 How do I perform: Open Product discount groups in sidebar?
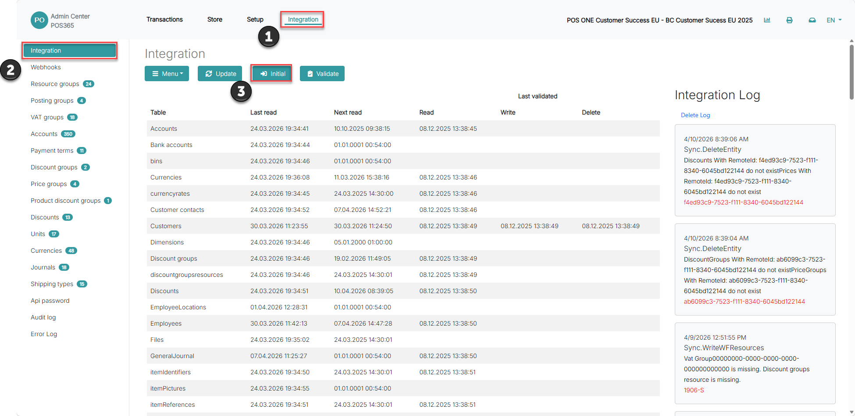[65, 201]
